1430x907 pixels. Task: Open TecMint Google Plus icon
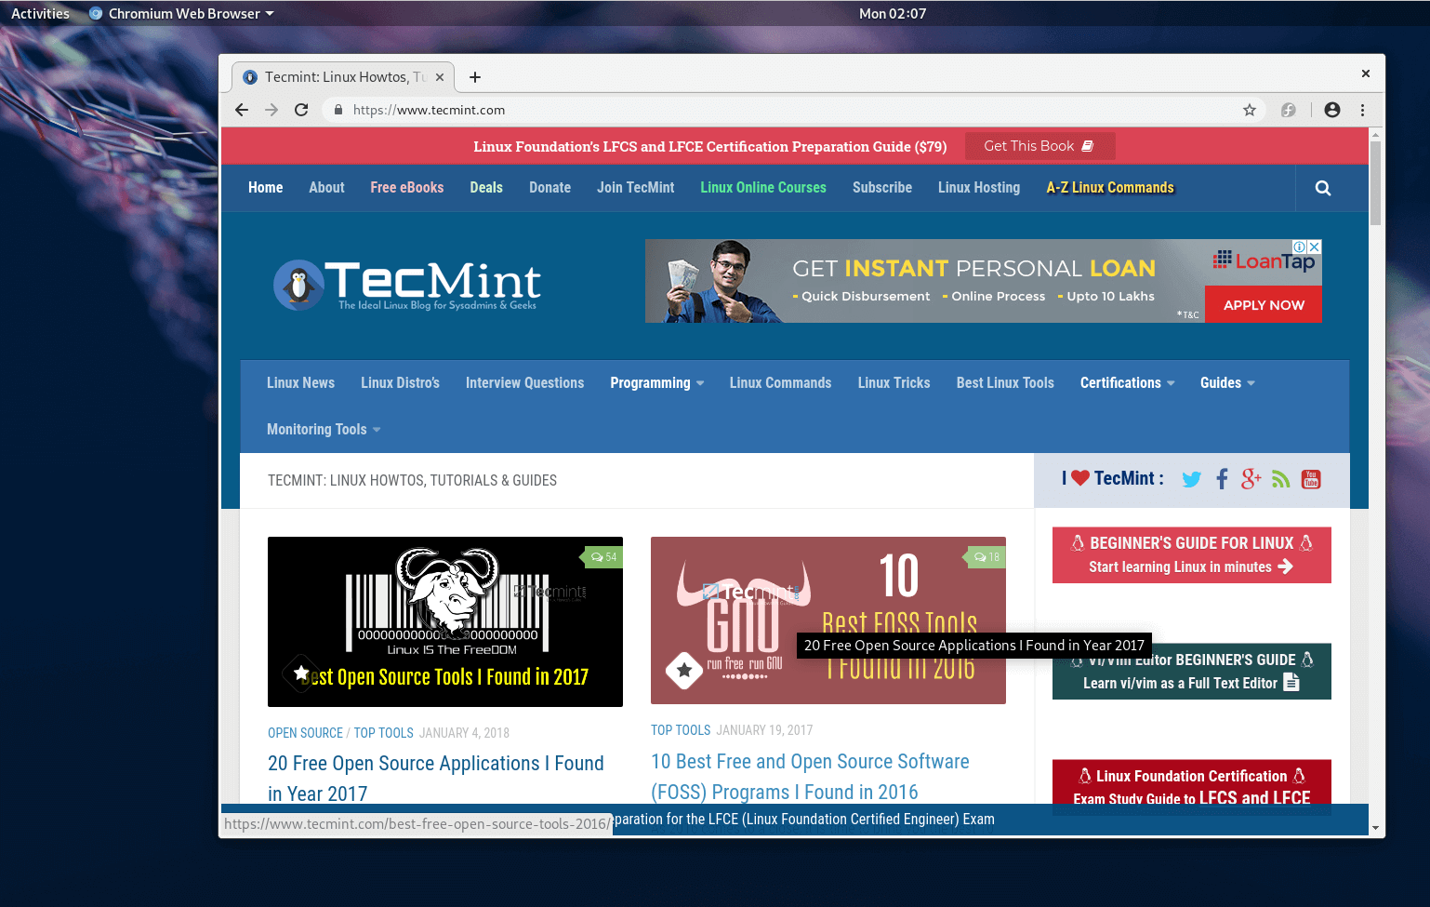(1251, 479)
